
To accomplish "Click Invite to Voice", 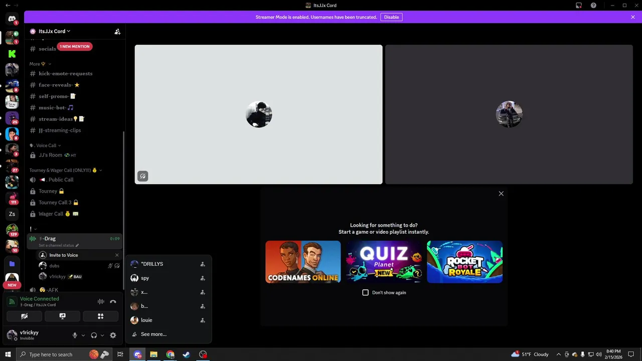I will 64,255.
